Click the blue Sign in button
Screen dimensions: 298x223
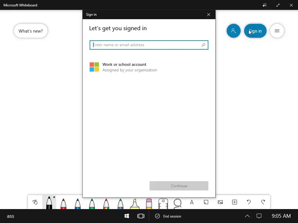255,31
